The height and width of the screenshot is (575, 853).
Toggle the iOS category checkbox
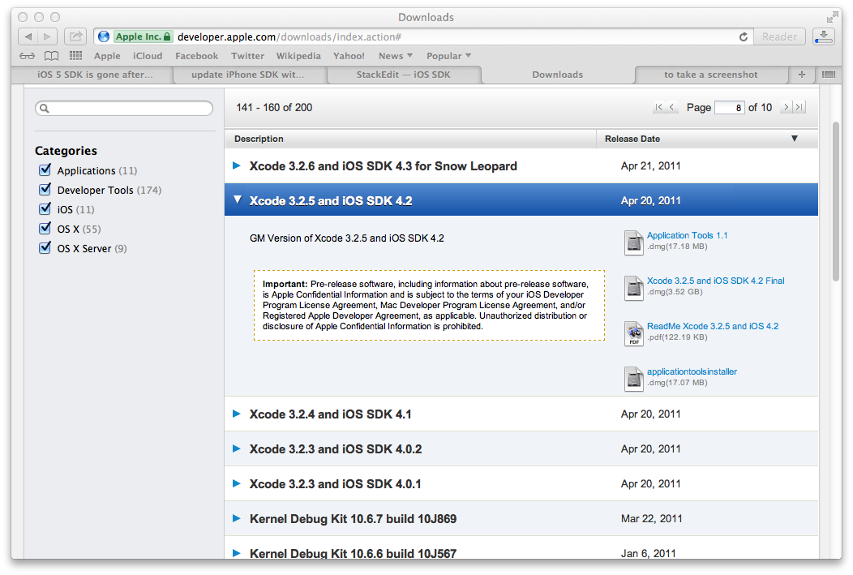click(x=45, y=209)
